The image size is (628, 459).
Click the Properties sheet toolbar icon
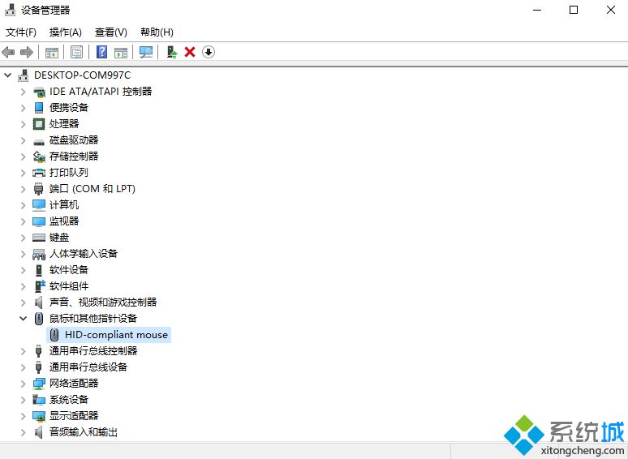coord(76,52)
